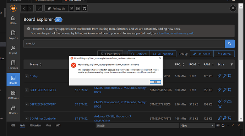Open the user account profile icon
This screenshot has width=245, height=136.
(233, 9)
